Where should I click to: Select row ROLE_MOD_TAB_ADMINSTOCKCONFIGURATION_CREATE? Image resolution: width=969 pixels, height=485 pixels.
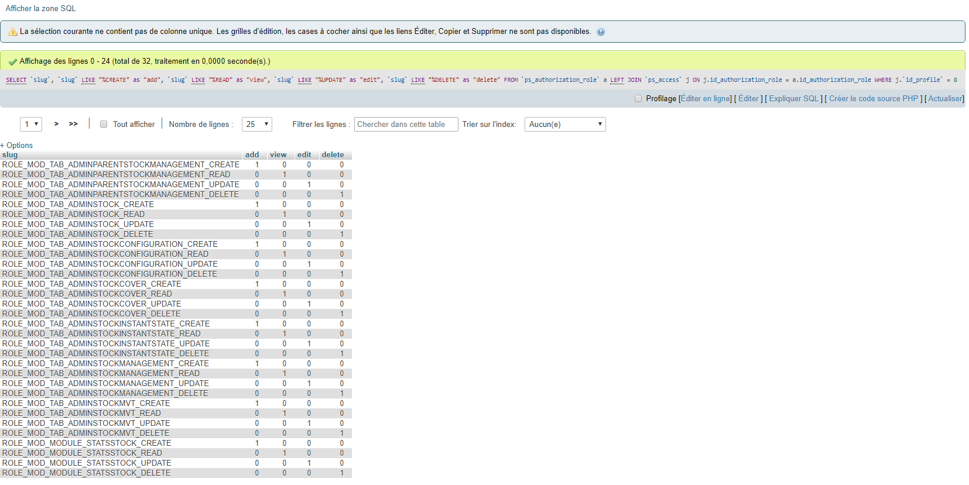[176, 244]
